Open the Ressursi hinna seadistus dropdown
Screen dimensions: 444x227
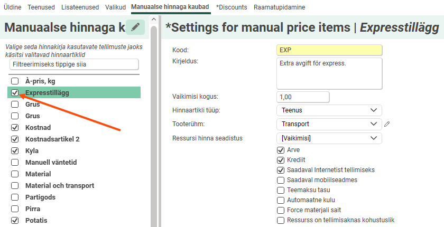[328, 138]
